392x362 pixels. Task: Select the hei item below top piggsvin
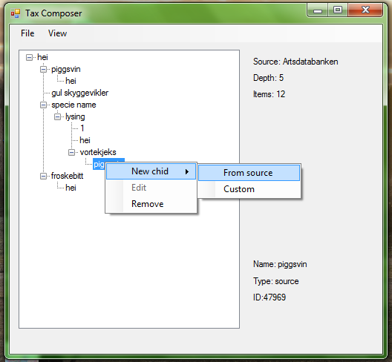pos(71,81)
